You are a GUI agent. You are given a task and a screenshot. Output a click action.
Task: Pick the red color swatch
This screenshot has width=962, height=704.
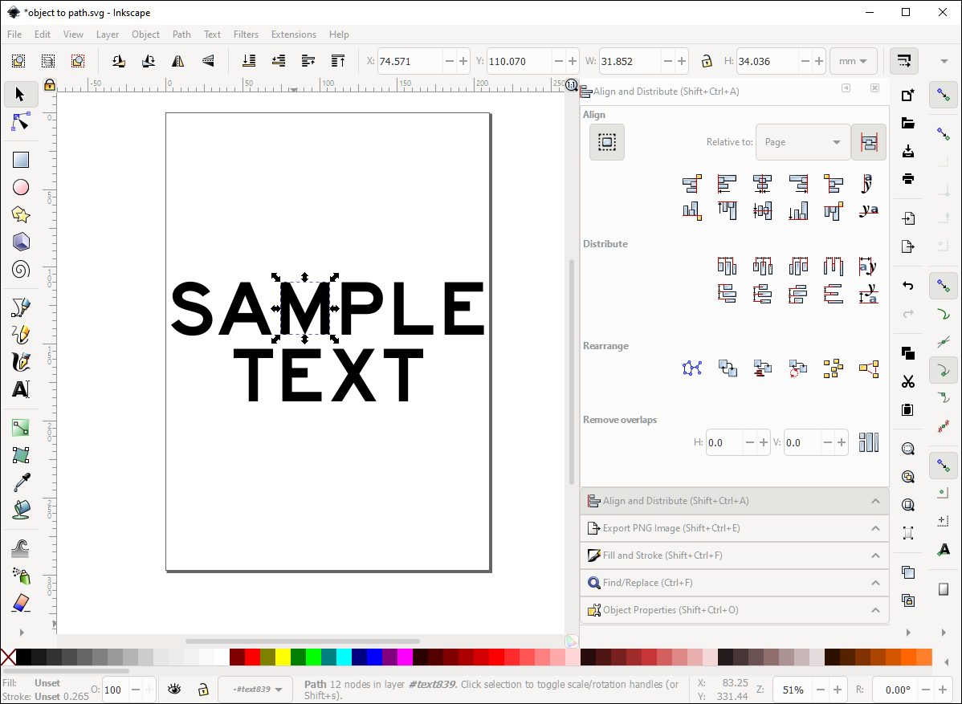[252, 657]
